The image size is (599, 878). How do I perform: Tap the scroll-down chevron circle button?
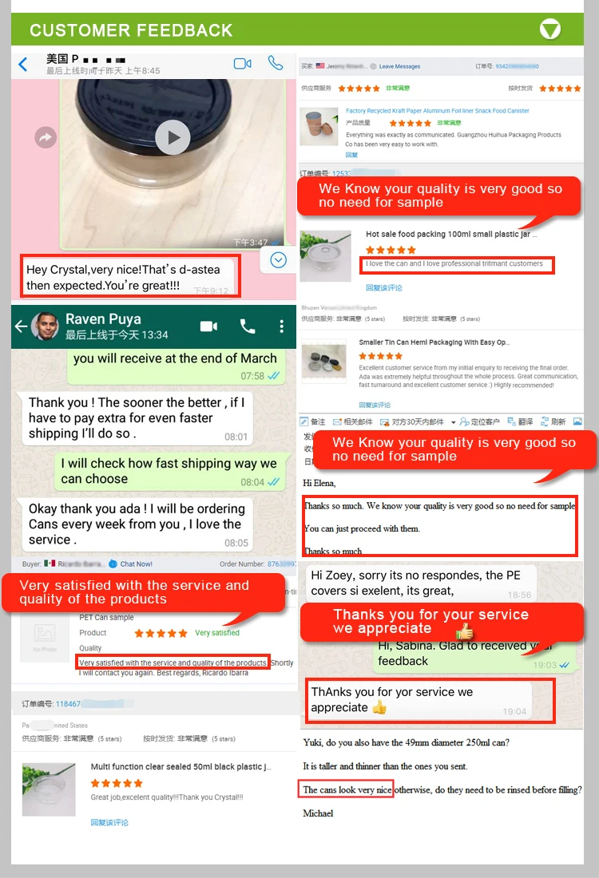click(x=279, y=260)
